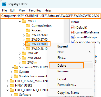Click the HKEY_CURRENT_CONFIG folder icon
101x97 pixels.
[x=12, y=90]
